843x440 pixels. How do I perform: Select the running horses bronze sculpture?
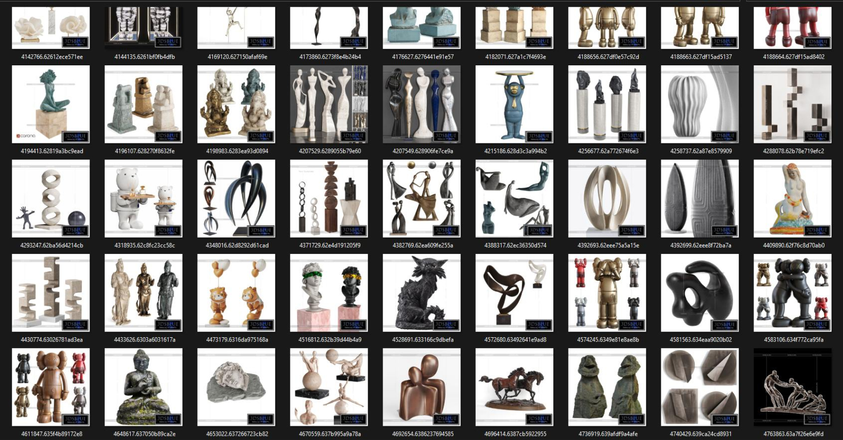[x=514, y=387]
